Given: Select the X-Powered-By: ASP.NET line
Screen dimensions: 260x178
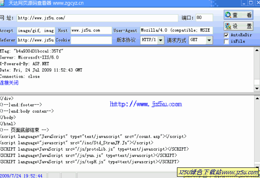Looking at the screenshot, I should coord(24,64).
